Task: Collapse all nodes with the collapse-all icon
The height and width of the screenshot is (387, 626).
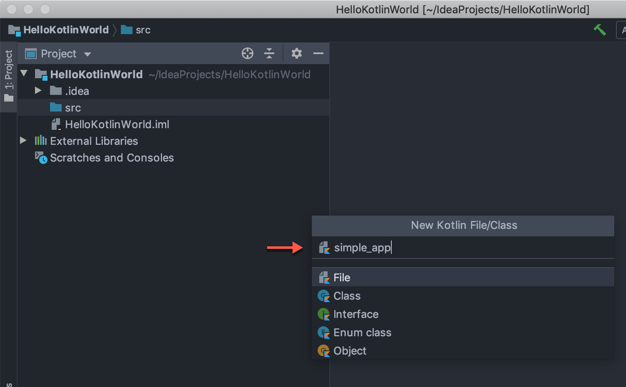Action: click(269, 53)
